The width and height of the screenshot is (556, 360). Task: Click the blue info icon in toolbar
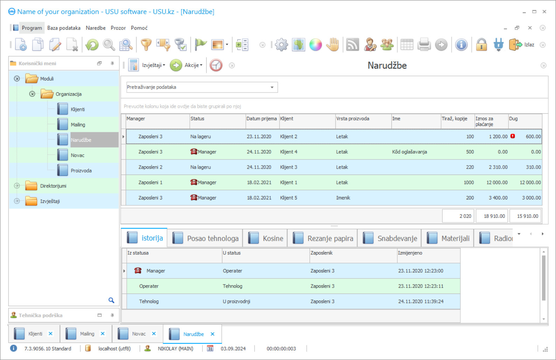click(x=461, y=45)
